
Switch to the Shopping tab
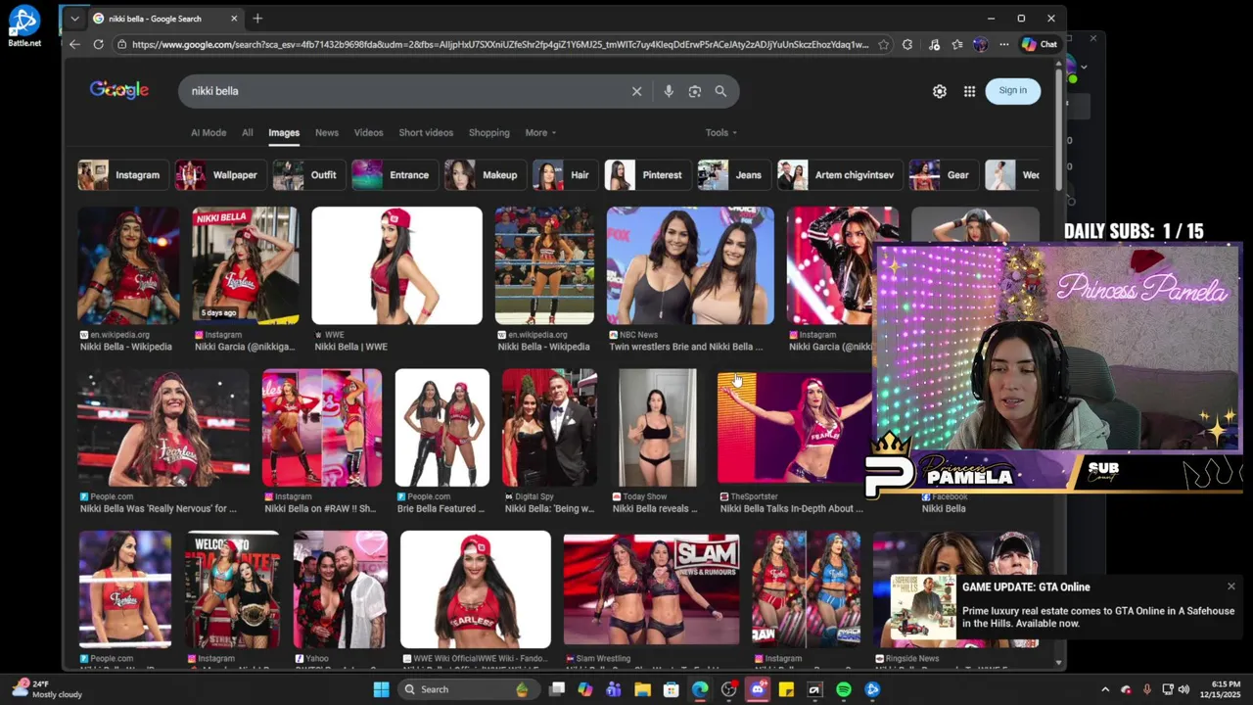tap(488, 133)
